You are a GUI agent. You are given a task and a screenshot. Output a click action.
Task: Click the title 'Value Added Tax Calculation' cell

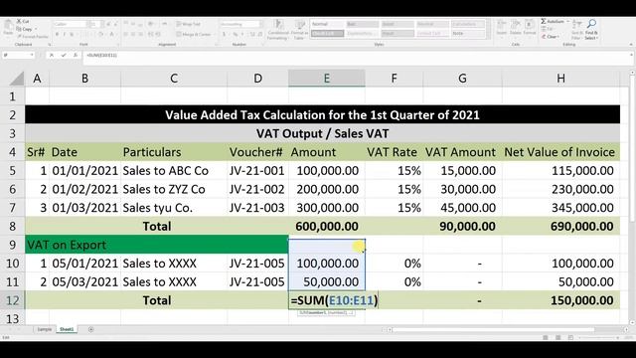click(322, 115)
